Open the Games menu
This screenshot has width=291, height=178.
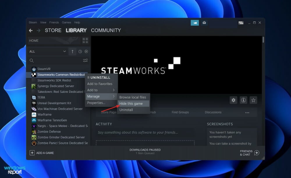click(x=66, y=22)
